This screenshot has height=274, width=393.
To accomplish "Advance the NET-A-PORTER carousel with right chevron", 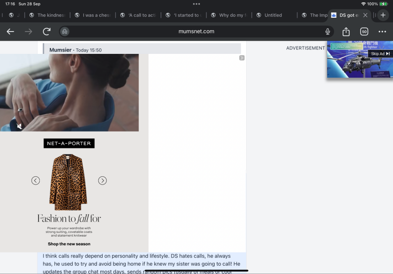I will point(102,180).
